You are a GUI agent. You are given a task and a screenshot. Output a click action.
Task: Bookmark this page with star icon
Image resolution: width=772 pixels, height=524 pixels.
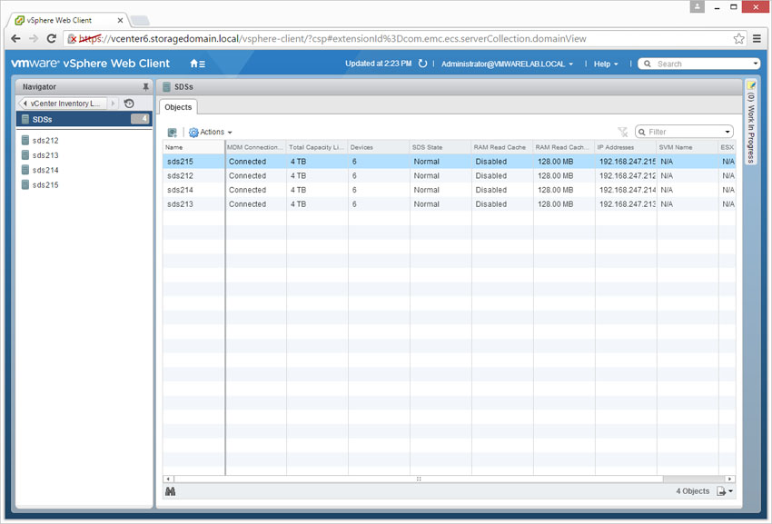[x=738, y=38]
